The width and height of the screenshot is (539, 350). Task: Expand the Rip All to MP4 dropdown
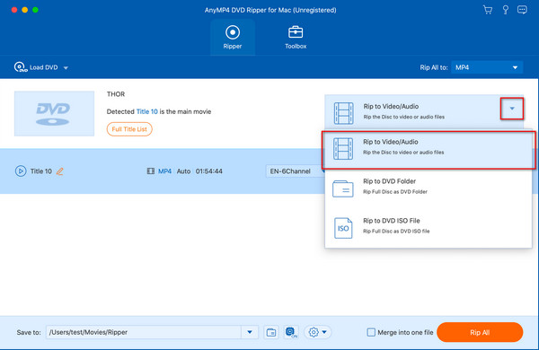point(487,67)
